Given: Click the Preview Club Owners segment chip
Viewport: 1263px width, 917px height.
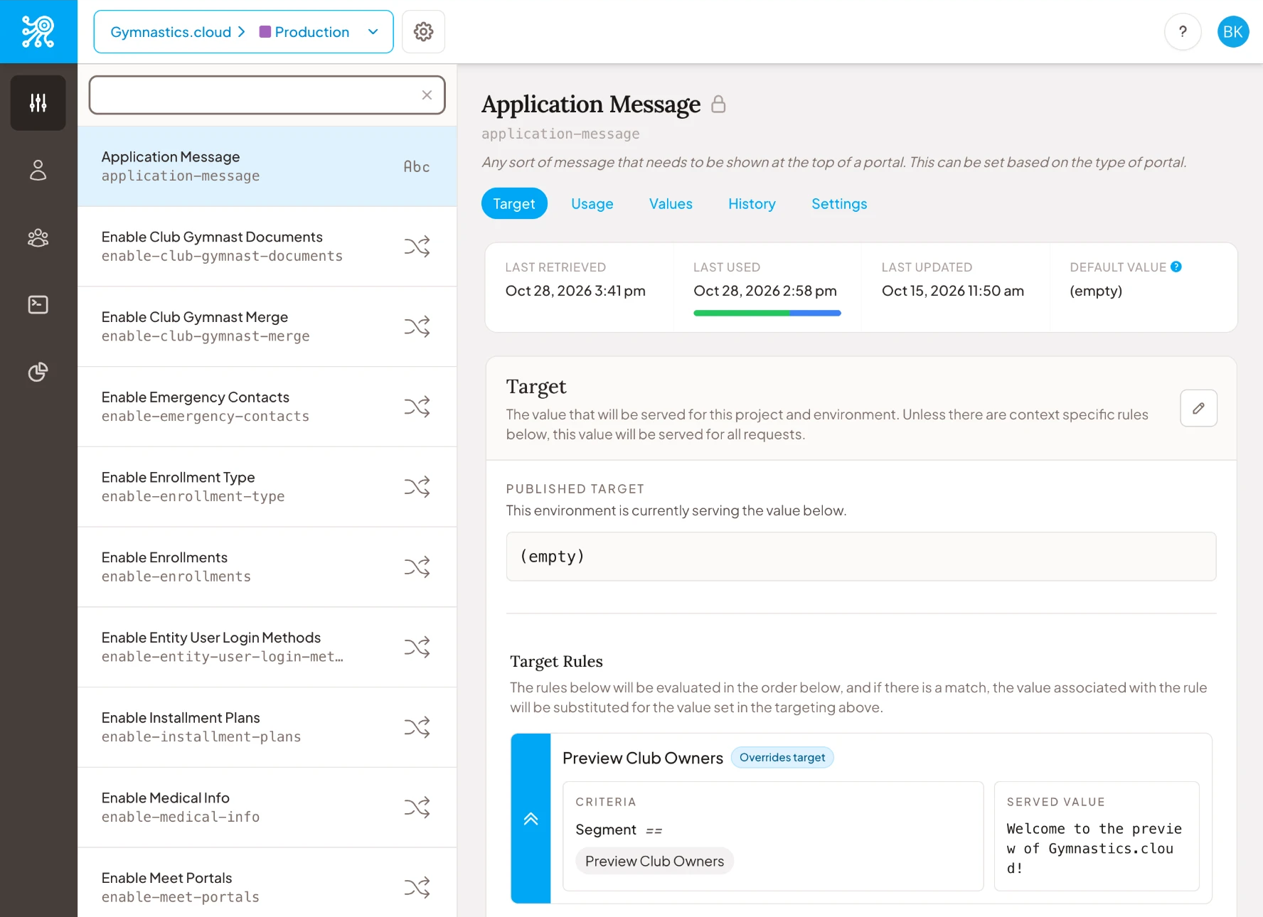Looking at the screenshot, I should pyautogui.click(x=654, y=862).
